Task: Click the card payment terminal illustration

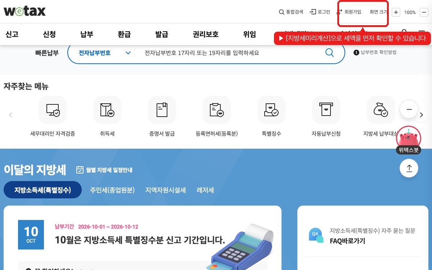Action: click(x=240, y=247)
